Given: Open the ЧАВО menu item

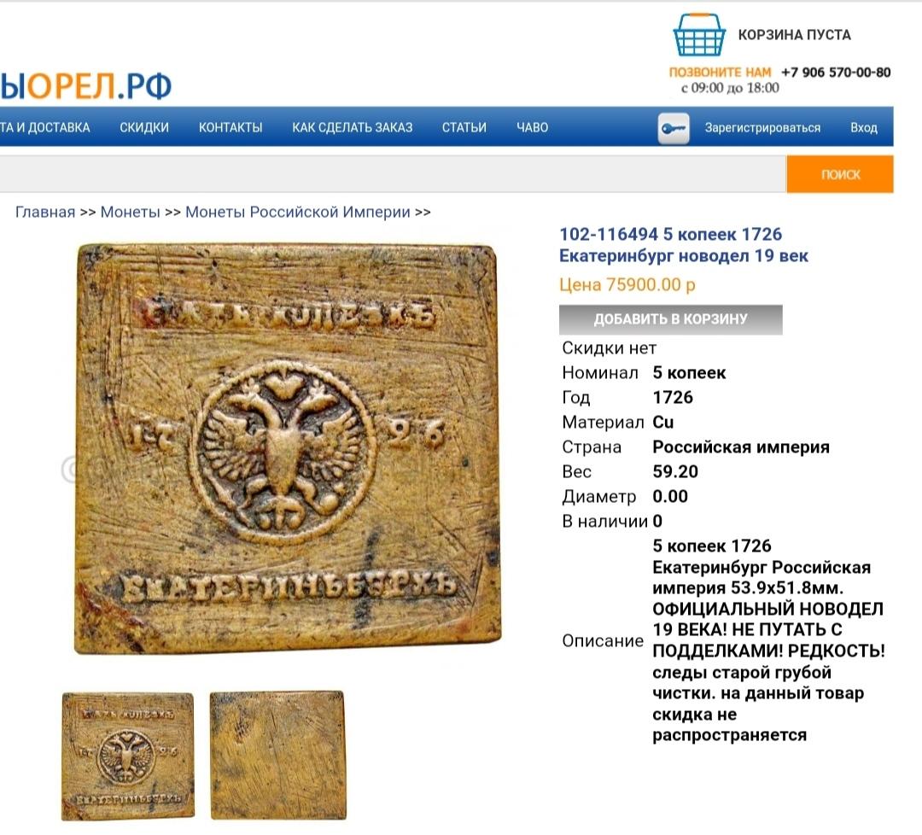Looking at the screenshot, I should (532, 127).
